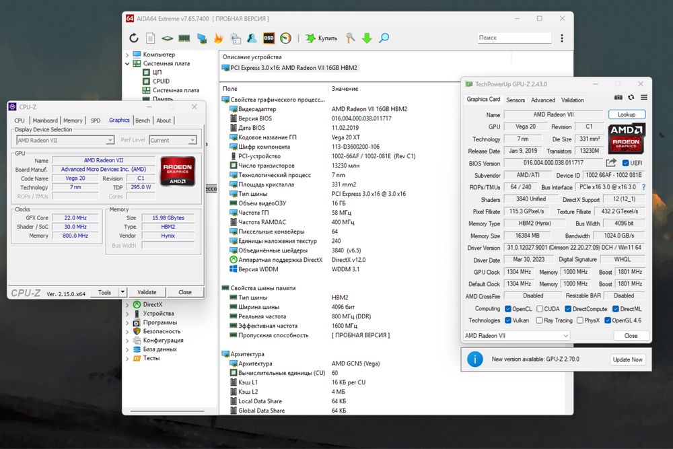Click Radeon Graphics logo in CPU-Z
Viewport: 673px width, 449px height.
click(x=178, y=171)
